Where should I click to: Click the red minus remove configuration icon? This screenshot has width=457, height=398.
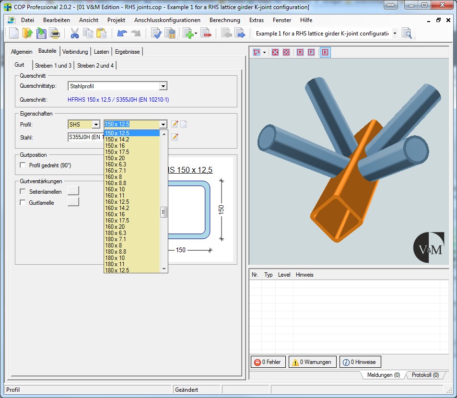(x=206, y=33)
